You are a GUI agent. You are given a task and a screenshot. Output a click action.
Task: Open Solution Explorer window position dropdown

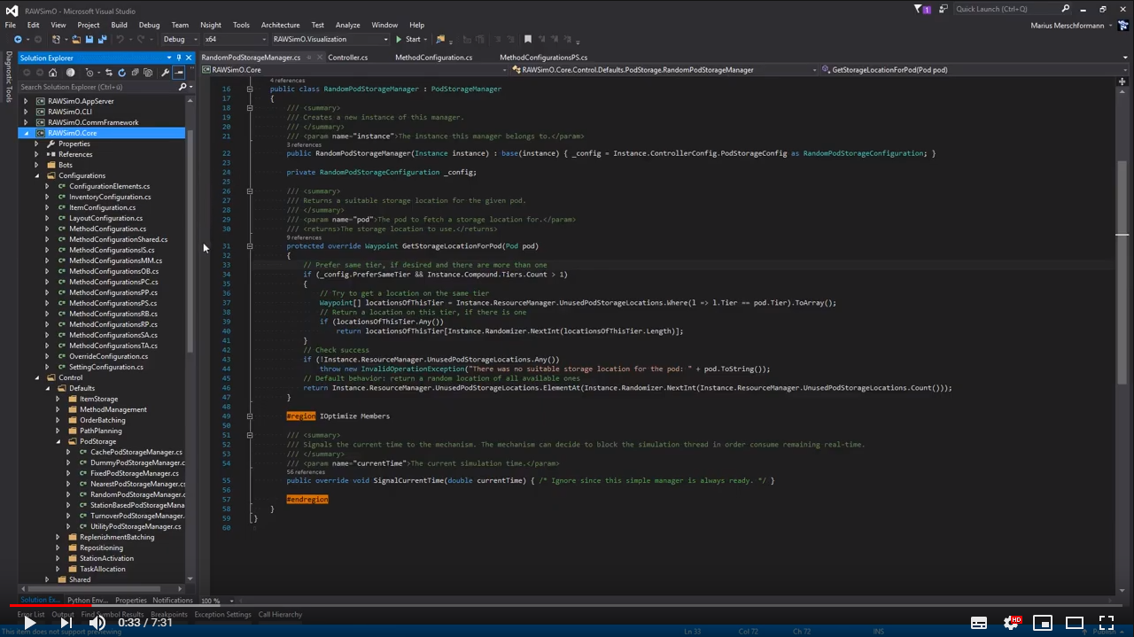coord(169,58)
